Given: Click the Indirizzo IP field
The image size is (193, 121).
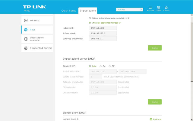Looking at the screenshot, I should point(103,28).
